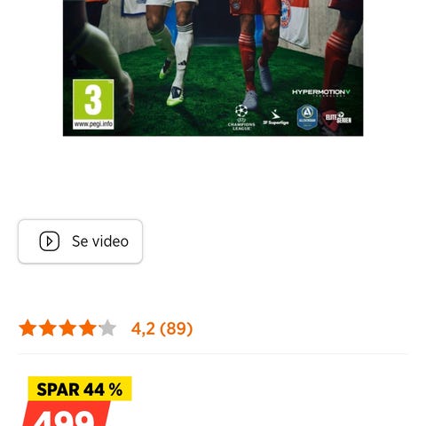
Task: Click the Se video button
Action: tap(80, 241)
